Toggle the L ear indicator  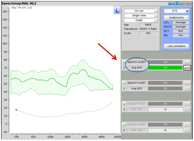coord(117,10)
